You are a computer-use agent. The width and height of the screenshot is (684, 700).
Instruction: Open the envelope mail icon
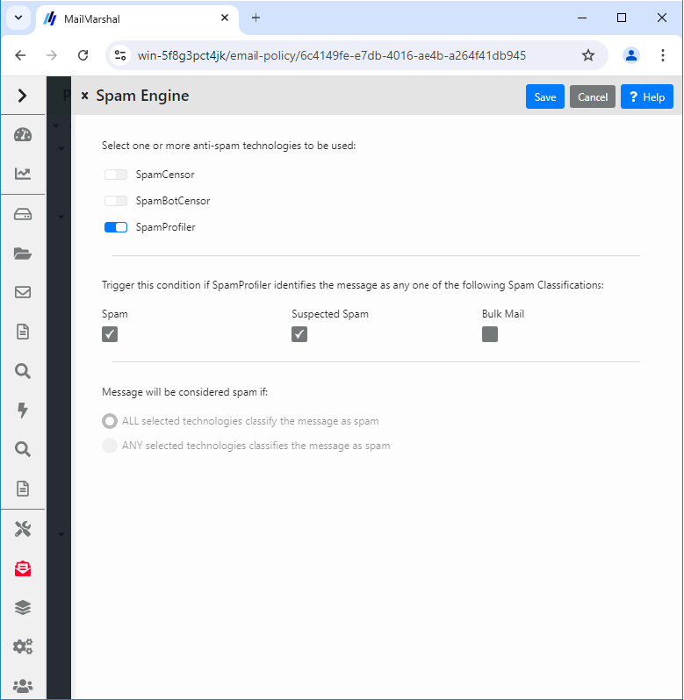tap(23, 292)
